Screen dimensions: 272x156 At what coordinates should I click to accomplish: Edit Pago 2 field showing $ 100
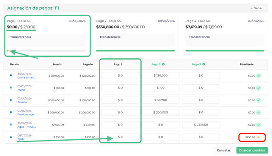(x=161, y=88)
